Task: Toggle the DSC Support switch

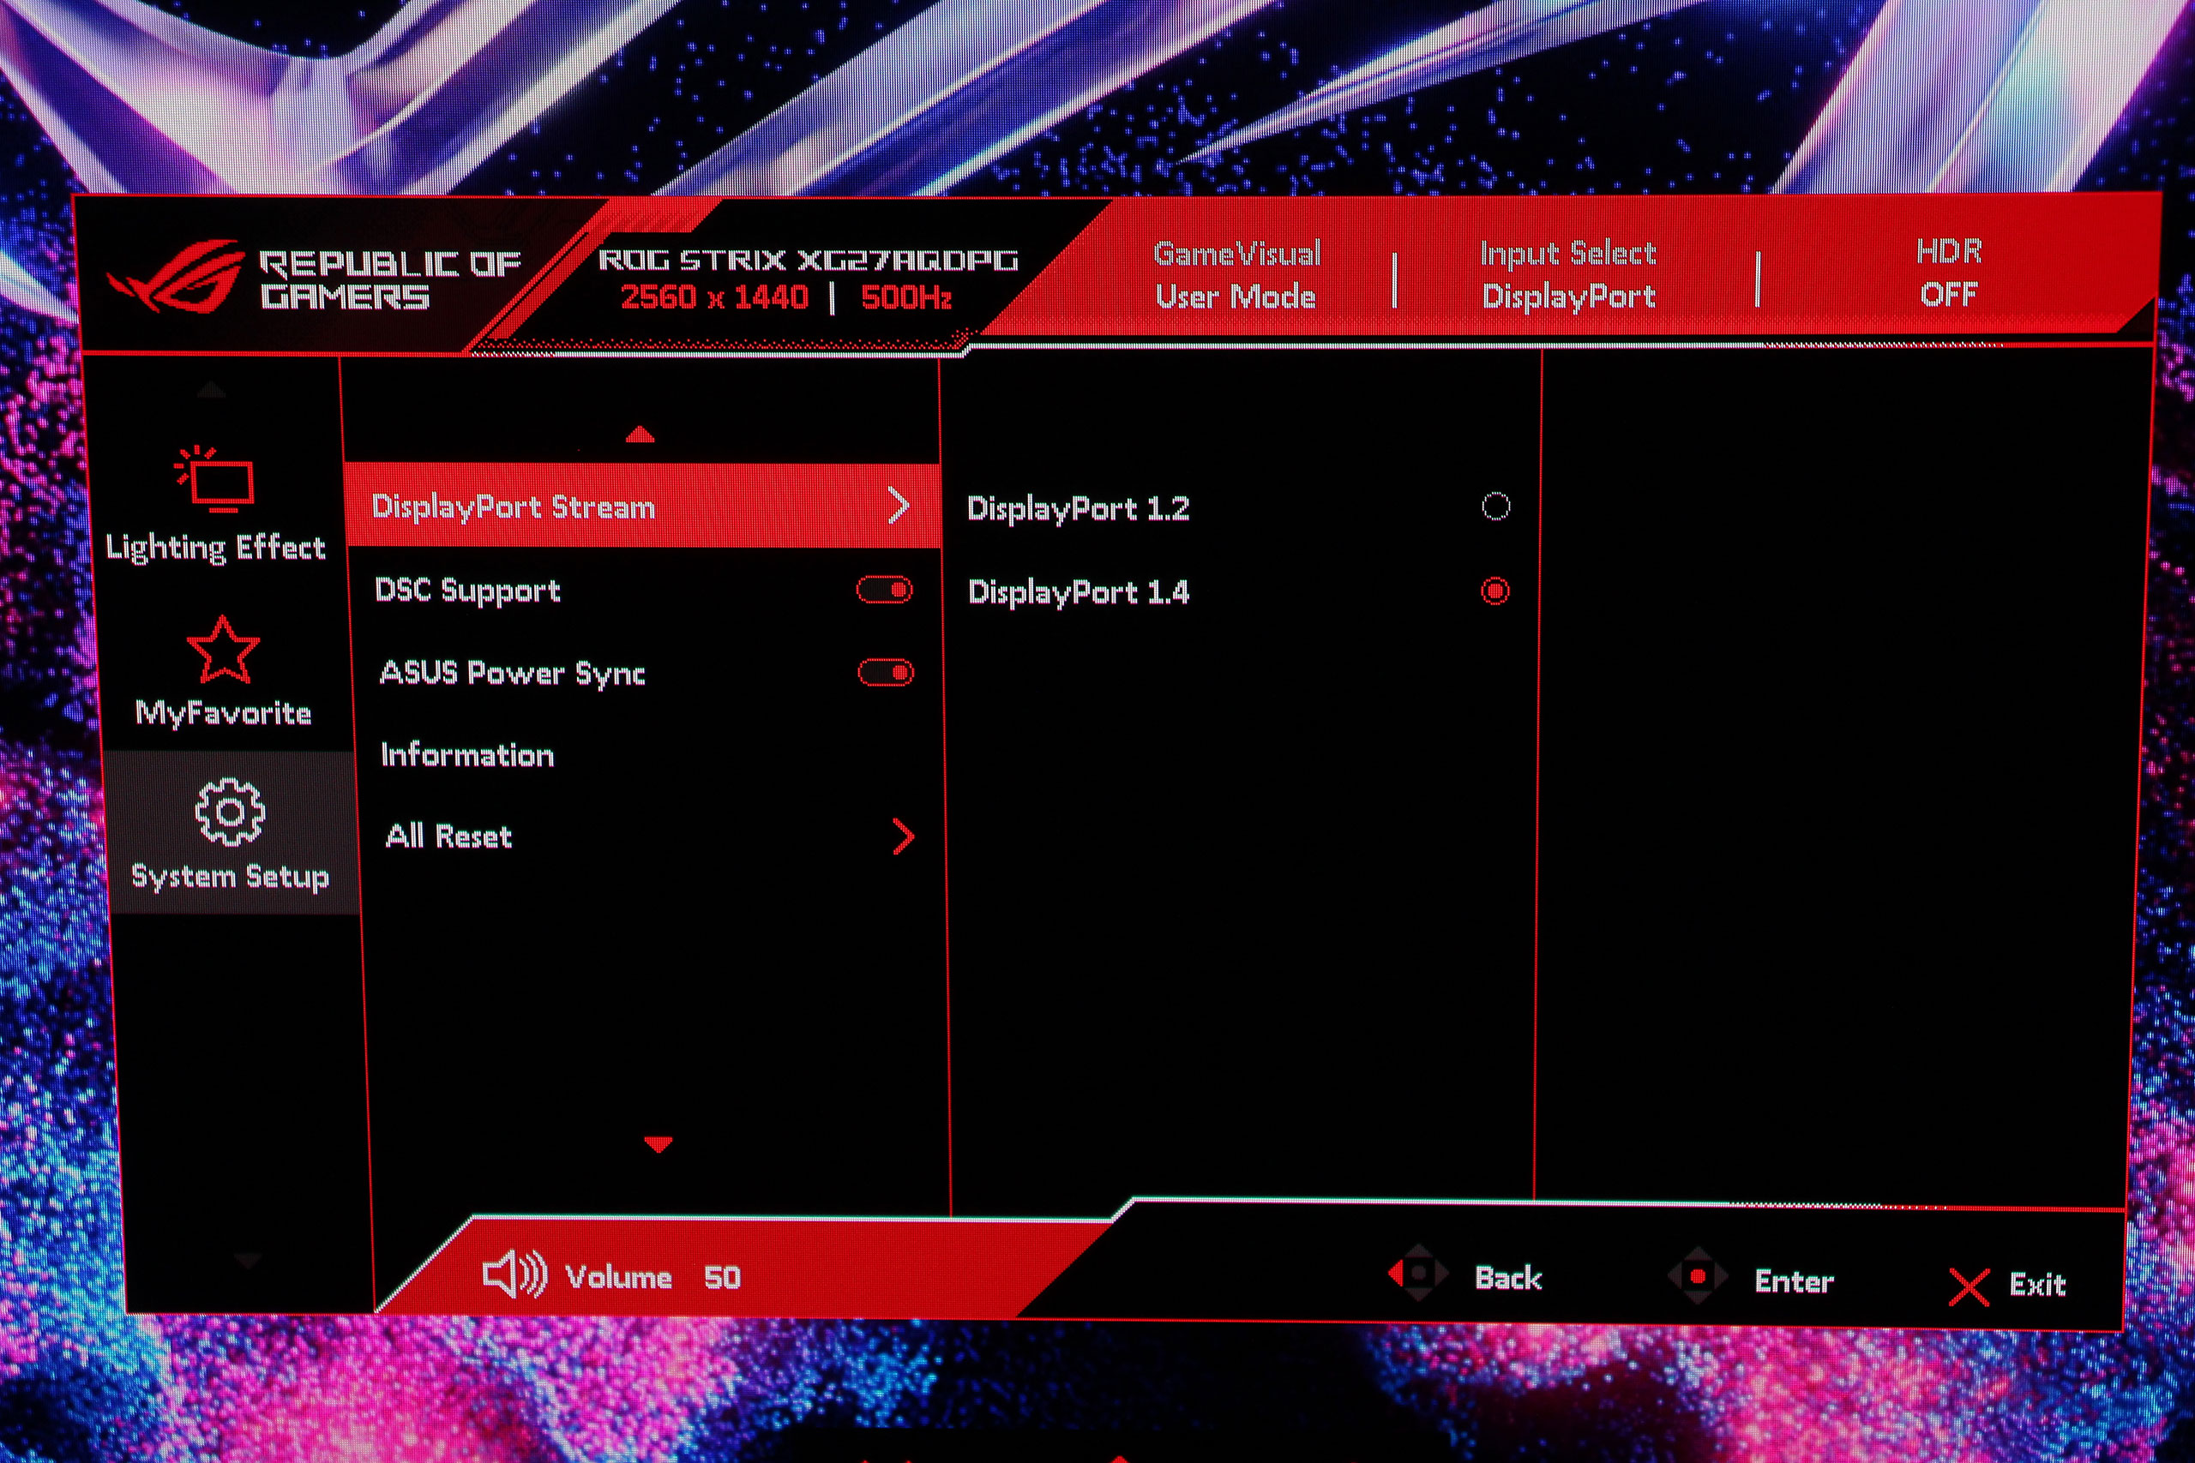Action: click(x=884, y=590)
